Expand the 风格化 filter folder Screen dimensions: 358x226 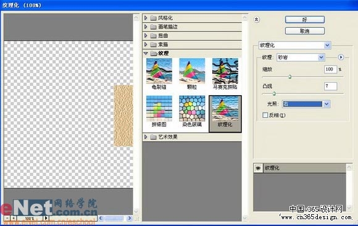[x=146, y=18]
